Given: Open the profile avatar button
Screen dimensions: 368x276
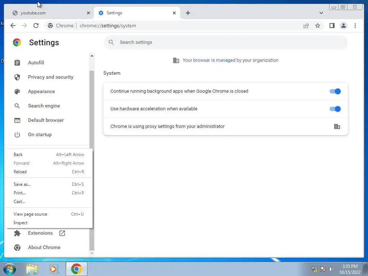Looking at the screenshot, I should [x=343, y=26].
